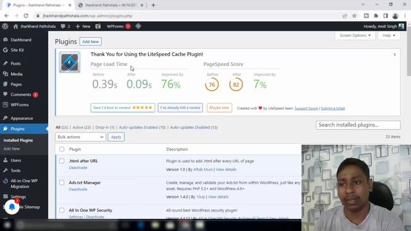View details for .html after URL
This screenshot has height=231, width=411.
tap(226, 169)
